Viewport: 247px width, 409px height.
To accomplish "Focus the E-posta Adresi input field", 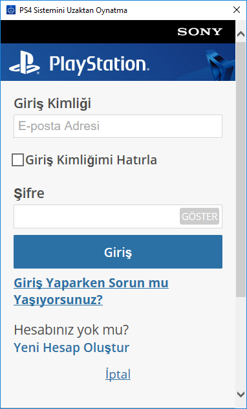I will point(118,126).
